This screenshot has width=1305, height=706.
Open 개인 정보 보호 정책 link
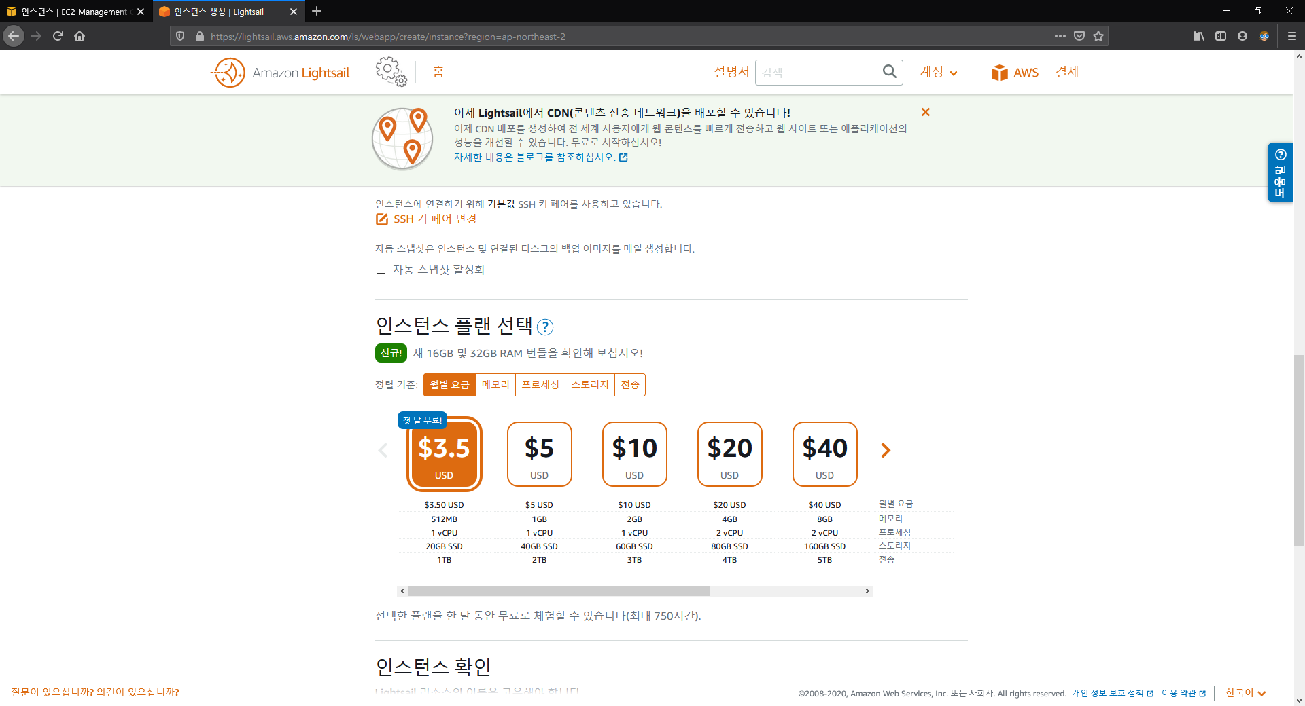click(1113, 693)
